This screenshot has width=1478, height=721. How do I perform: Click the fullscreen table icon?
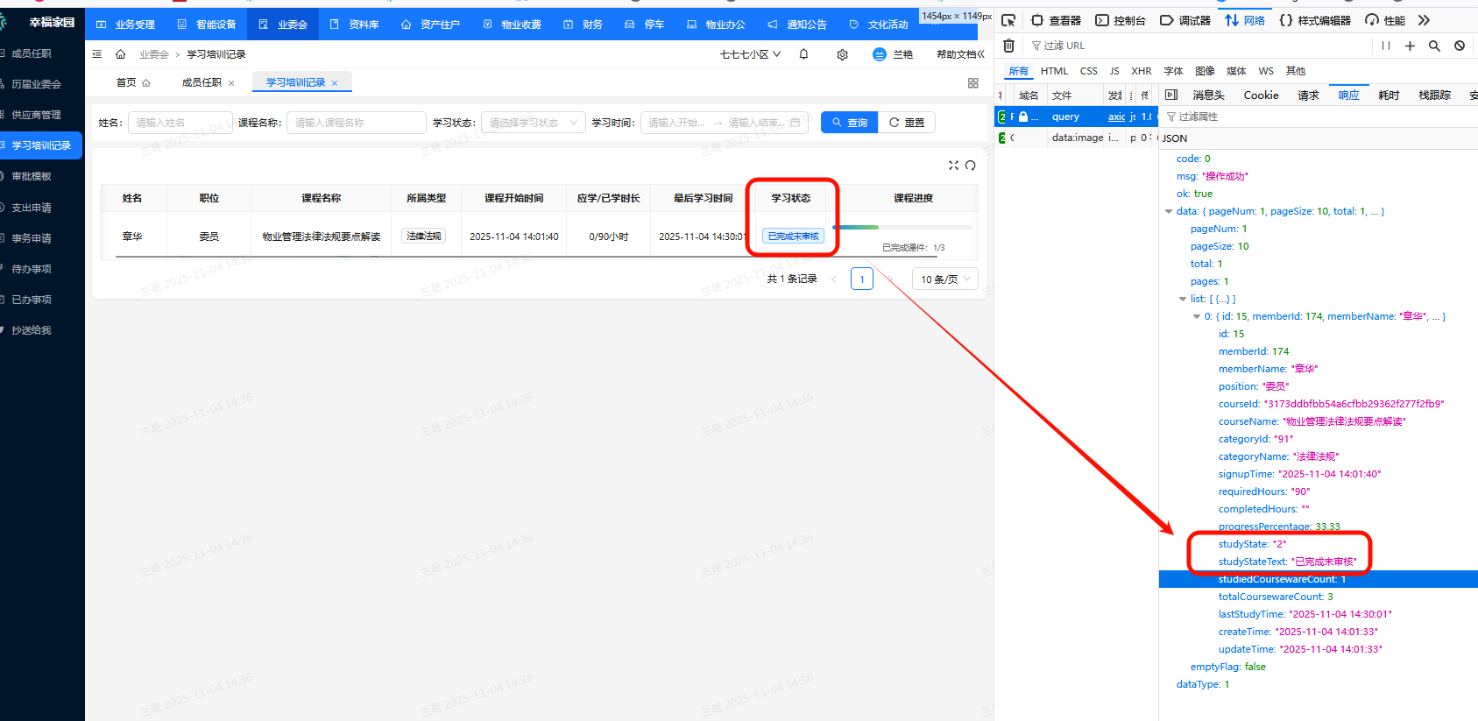pyautogui.click(x=953, y=166)
